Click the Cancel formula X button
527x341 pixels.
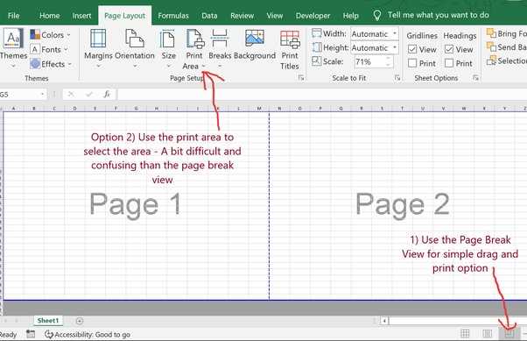71,95
